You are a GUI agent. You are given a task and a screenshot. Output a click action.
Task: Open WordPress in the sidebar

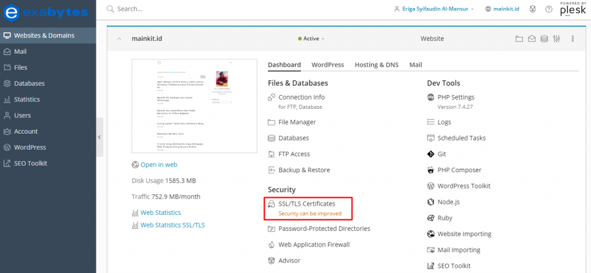click(x=48, y=147)
